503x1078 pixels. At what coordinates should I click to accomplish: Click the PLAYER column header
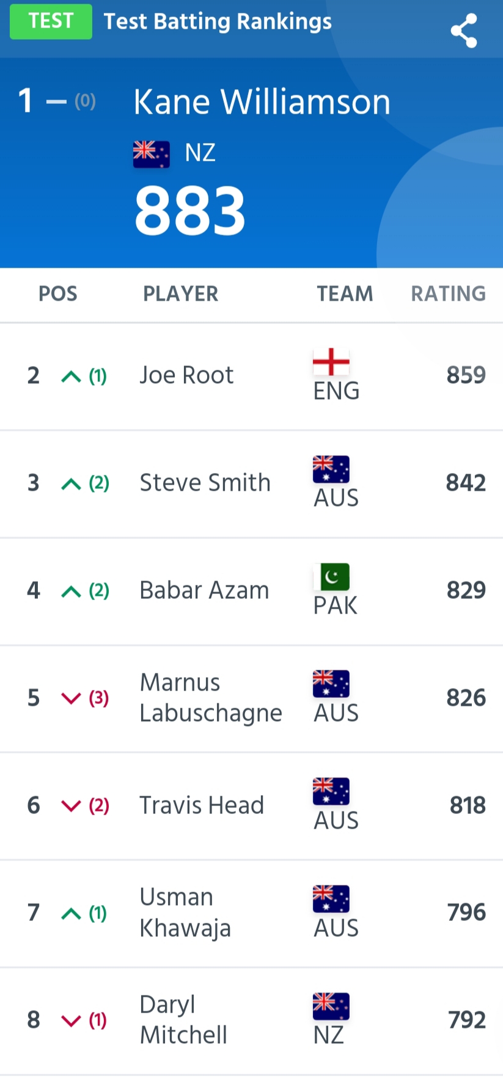click(180, 294)
